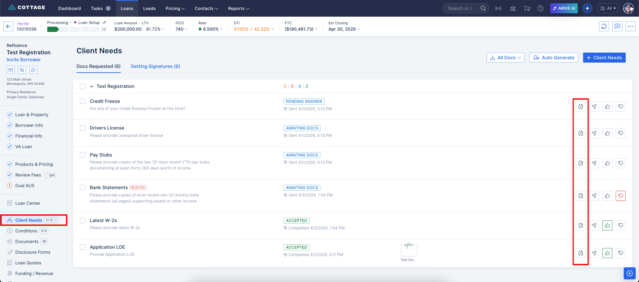
Task: Open Tasks in top navigation
Action: 101,8
